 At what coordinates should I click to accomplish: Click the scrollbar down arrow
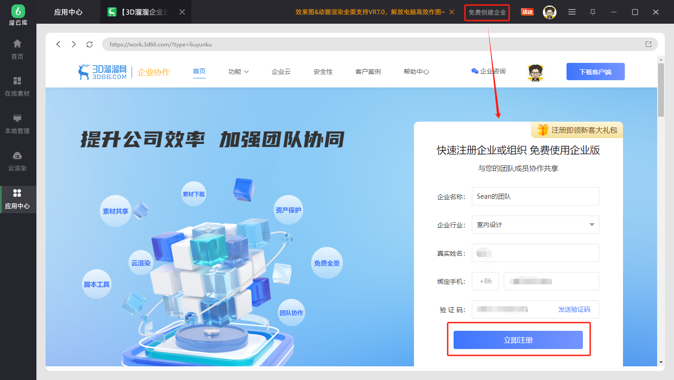[x=661, y=362]
